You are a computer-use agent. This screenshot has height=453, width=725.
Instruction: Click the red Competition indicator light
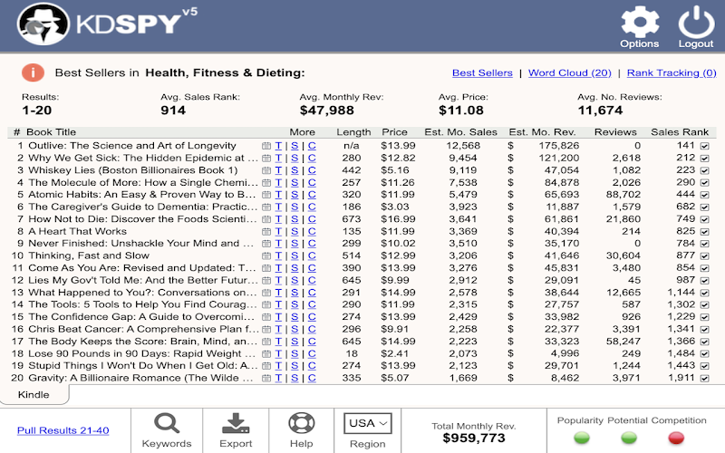click(x=676, y=438)
